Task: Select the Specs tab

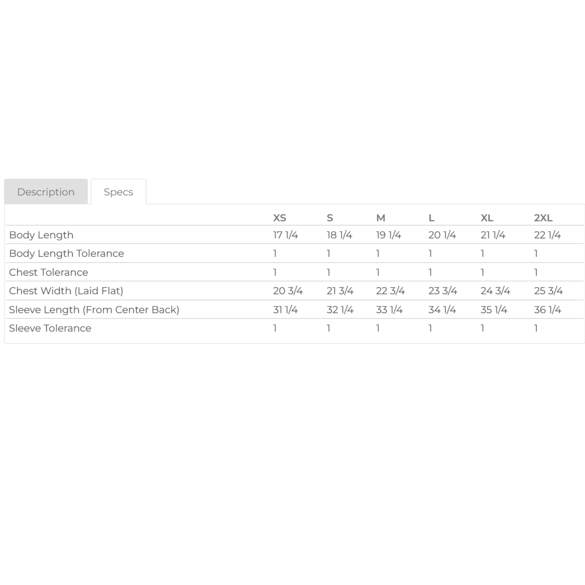Action: tap(118, 192)
